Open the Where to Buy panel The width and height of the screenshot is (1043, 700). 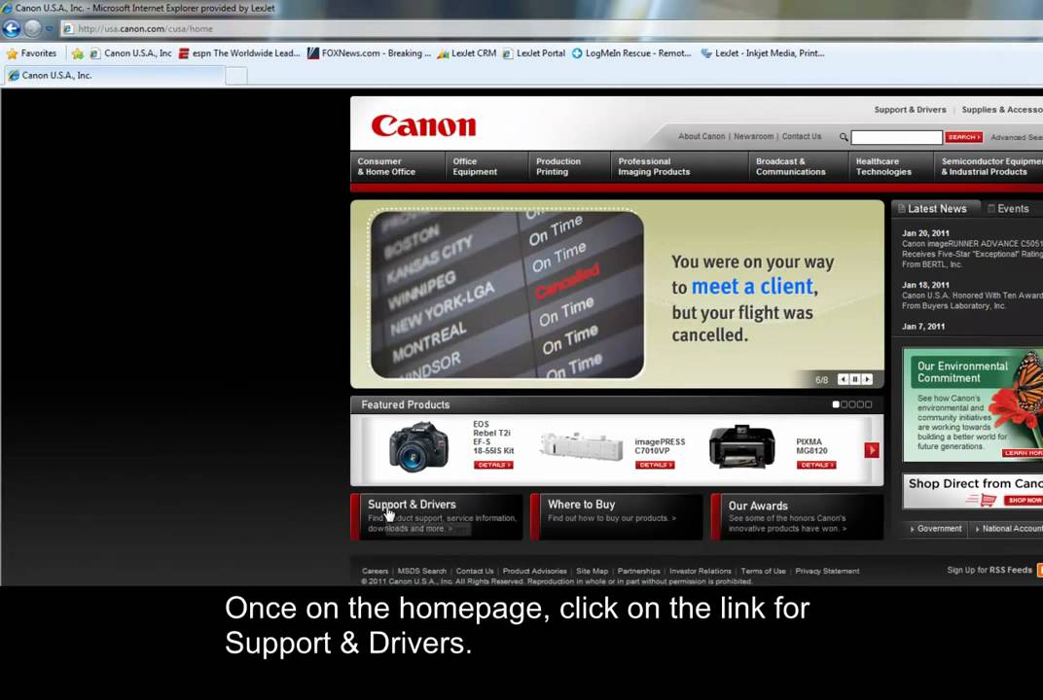[x=617, y=516]
